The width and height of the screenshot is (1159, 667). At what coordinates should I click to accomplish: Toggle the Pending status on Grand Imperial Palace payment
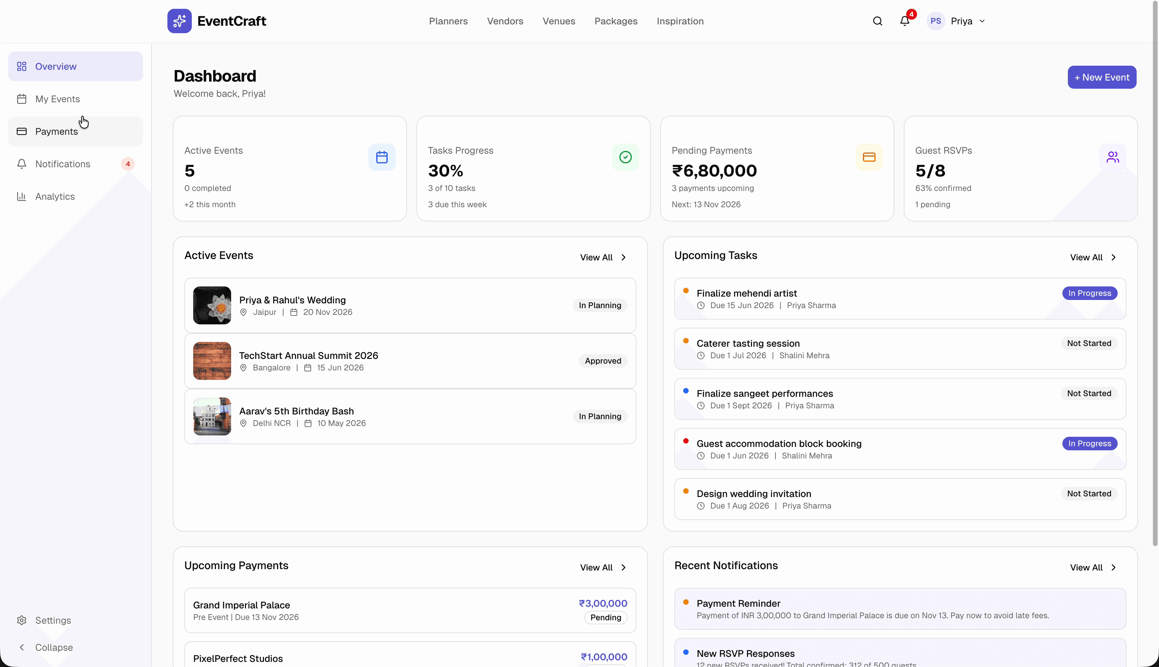click(x=605, y=618)
